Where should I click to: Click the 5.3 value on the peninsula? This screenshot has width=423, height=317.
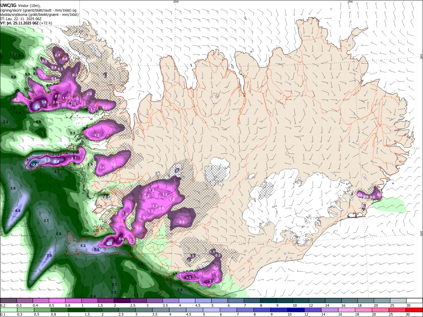coord(83,246)
